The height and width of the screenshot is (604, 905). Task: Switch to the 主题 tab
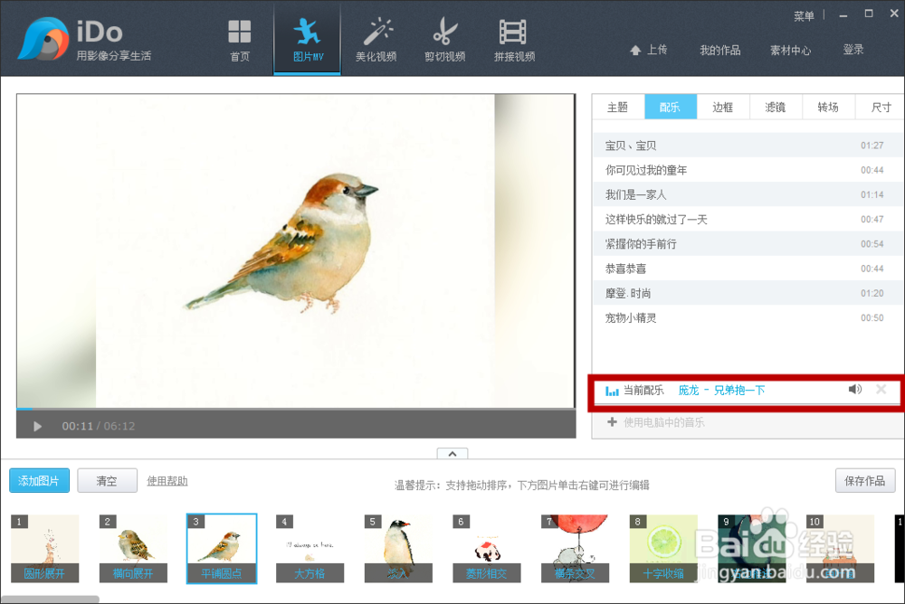(617, 107)
